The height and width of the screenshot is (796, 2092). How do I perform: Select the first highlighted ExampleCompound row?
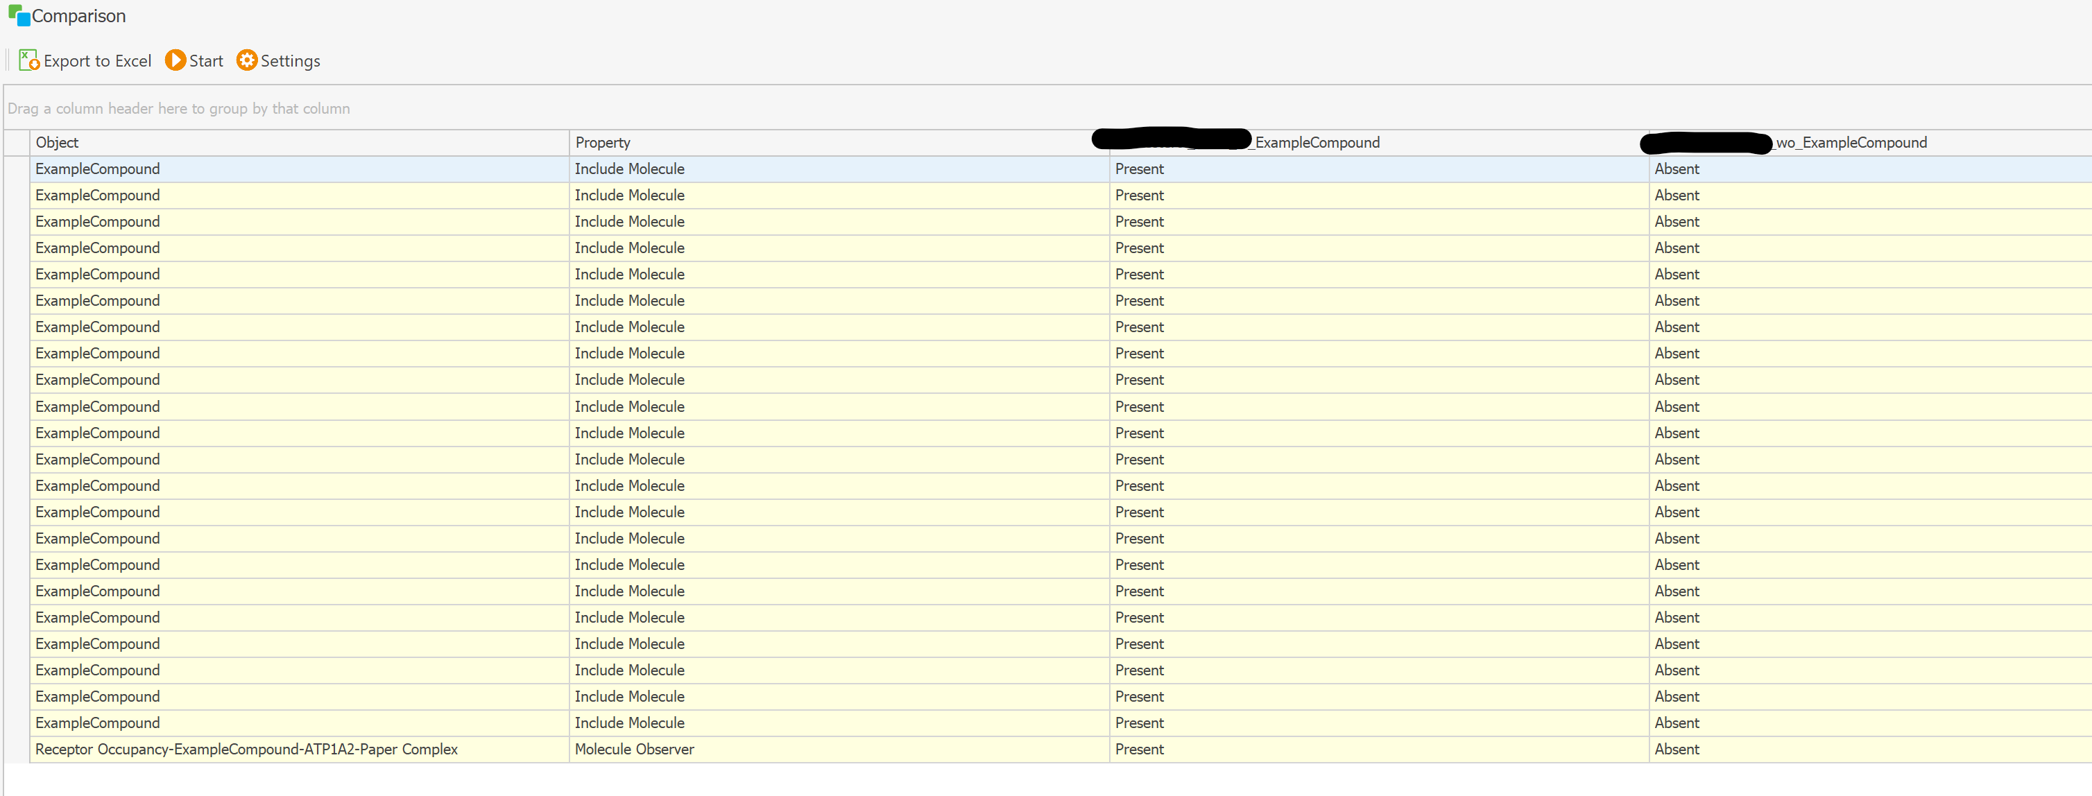(x=97, y=168)
